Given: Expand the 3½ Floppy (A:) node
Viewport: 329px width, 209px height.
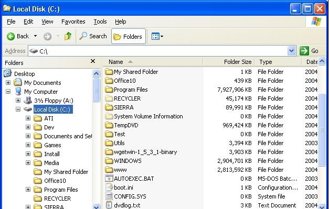Looking at the screenshot, I should (18, 101).
